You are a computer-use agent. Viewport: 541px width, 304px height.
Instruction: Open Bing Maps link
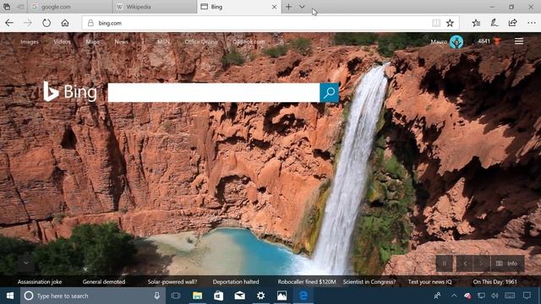(92, 42)
